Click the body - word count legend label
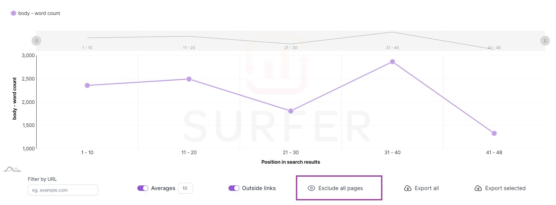This screenshot has height=205, width=556. [x=39, y=13]
